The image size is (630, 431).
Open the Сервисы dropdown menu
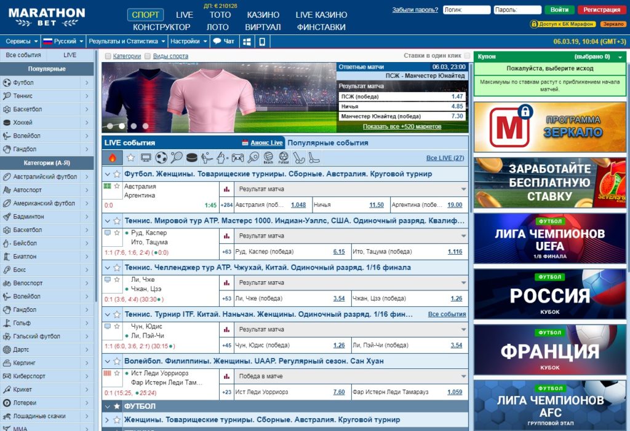pos(22,41)
